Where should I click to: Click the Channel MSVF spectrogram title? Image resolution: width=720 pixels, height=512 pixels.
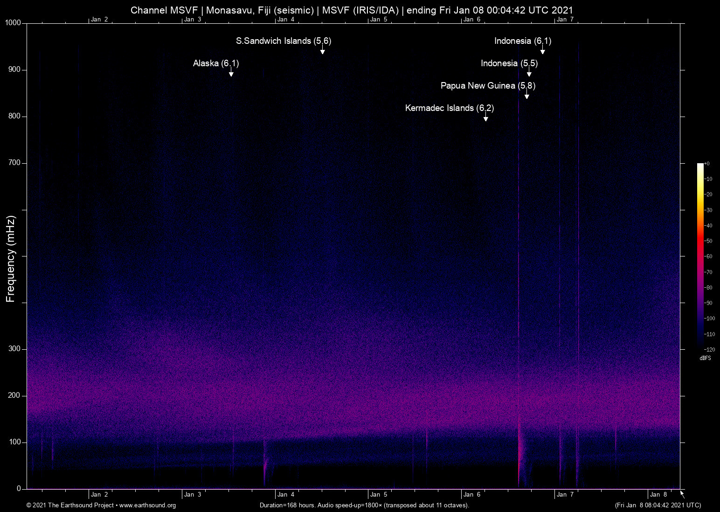pos(352,10)
